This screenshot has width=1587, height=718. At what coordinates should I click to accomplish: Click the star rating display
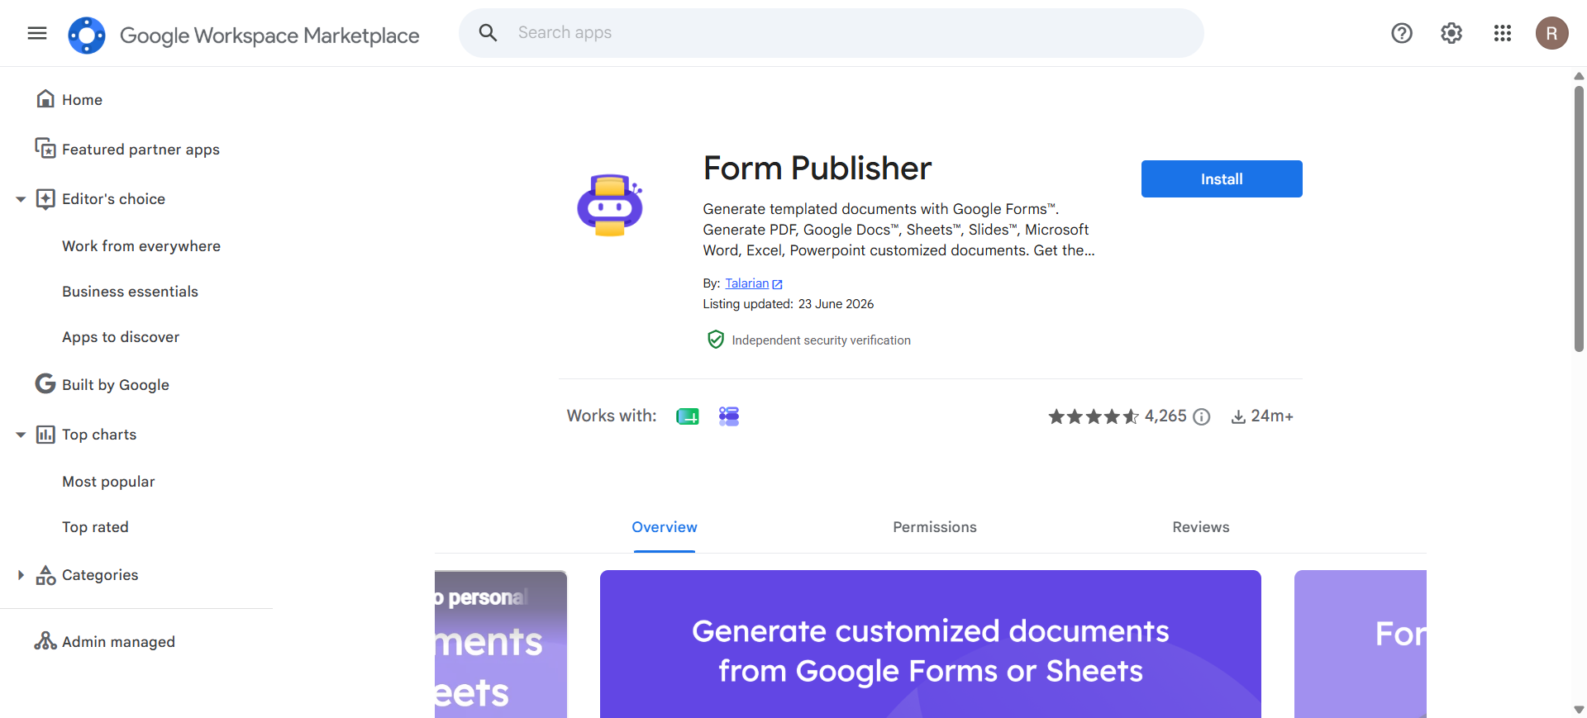1094,416
